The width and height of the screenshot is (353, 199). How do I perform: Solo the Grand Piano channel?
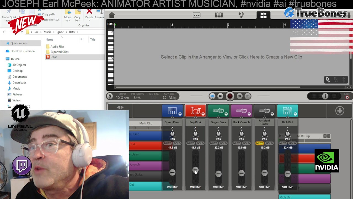(177, 143)
